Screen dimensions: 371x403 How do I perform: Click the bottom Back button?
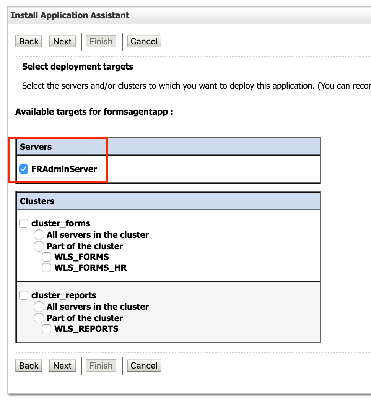pos(28,366)
